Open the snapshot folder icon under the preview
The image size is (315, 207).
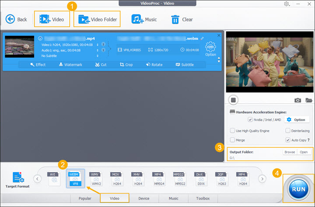(308, 100)
